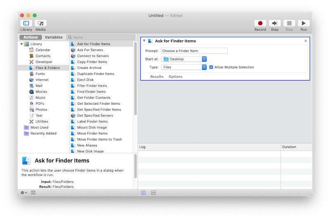
Task: Collapse the Library tree disclosure triangle
Action: tap(21, 44)
